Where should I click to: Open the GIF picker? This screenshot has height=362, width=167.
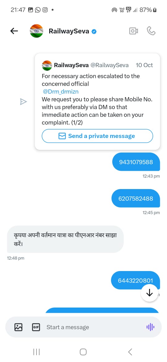[36, 327]
